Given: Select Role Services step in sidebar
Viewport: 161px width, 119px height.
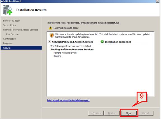Looking at the screenshot, I should click(13, 34).
